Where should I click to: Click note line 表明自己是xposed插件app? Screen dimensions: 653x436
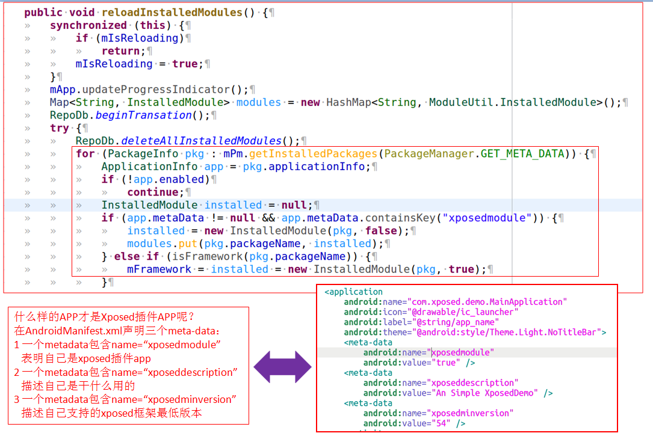click(86, 358)
